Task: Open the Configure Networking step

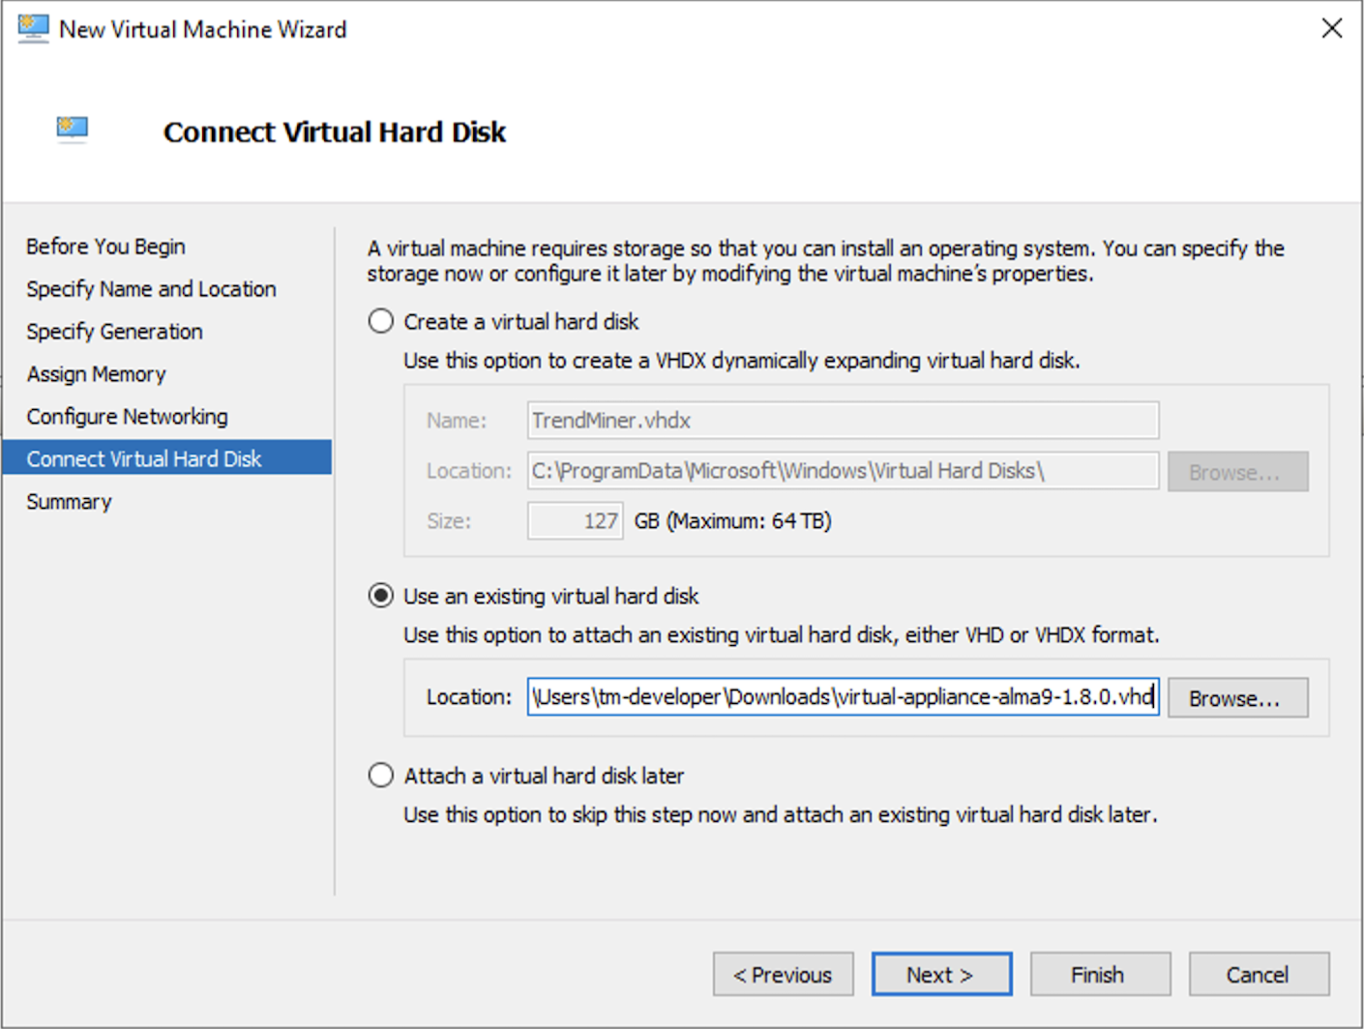Action: (126, 416)
